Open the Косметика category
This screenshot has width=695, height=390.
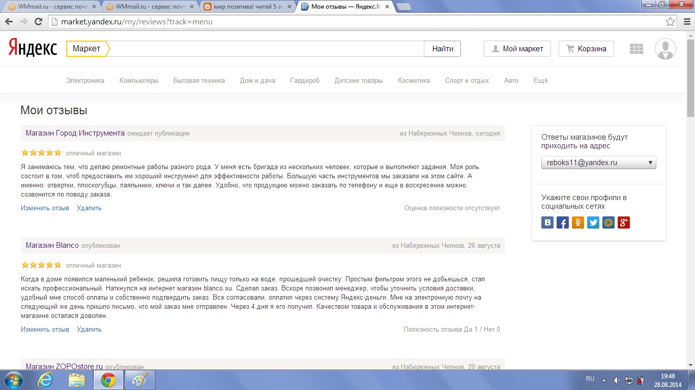414,80
